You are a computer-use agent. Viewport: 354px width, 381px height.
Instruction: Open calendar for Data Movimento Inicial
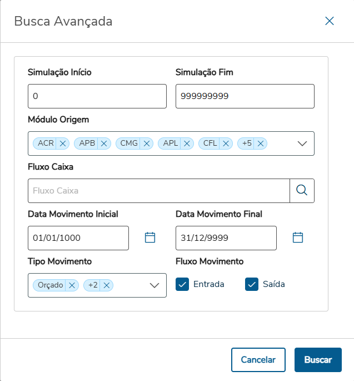tap(149, 237)
